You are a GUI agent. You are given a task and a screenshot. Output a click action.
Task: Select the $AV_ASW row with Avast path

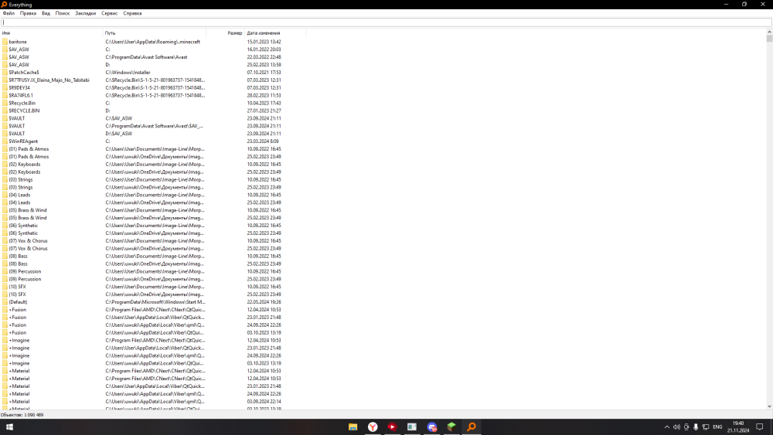pos(153,57)
